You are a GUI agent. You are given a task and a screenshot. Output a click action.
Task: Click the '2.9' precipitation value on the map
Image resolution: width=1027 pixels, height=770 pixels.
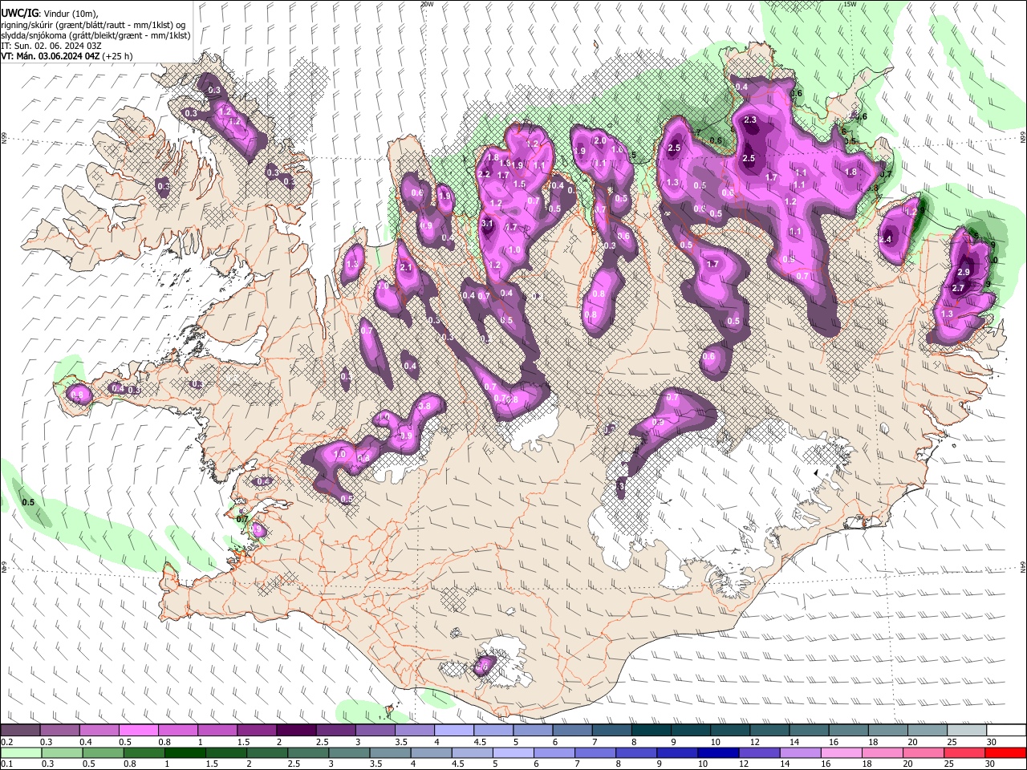coord(964,273)
